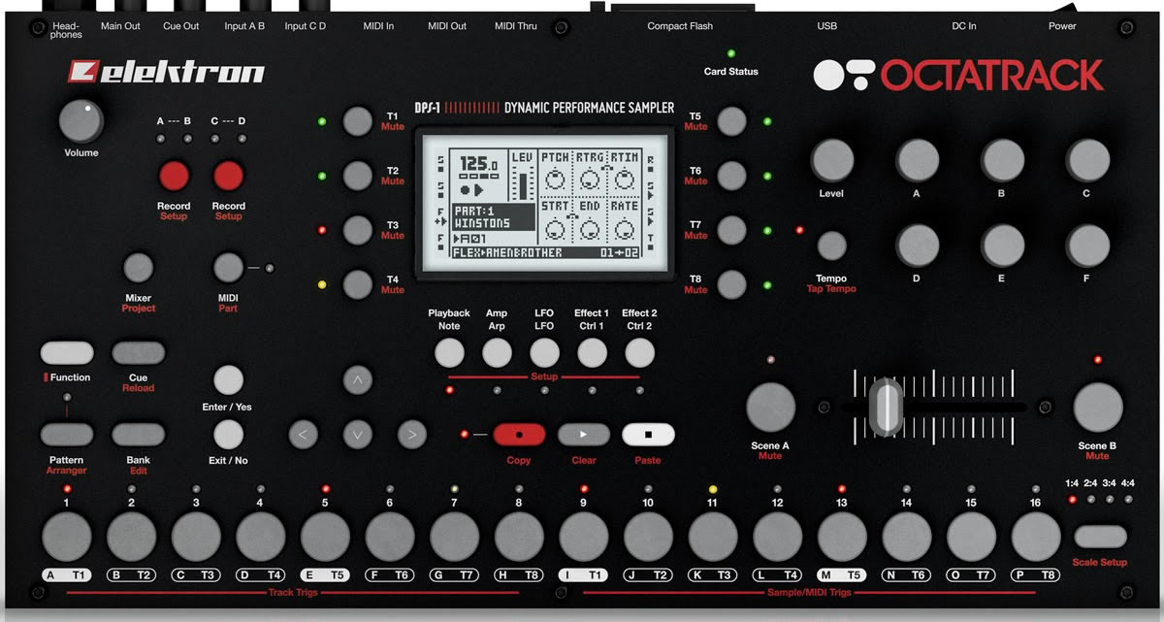Mute track T3 with its button

(357, 230)
